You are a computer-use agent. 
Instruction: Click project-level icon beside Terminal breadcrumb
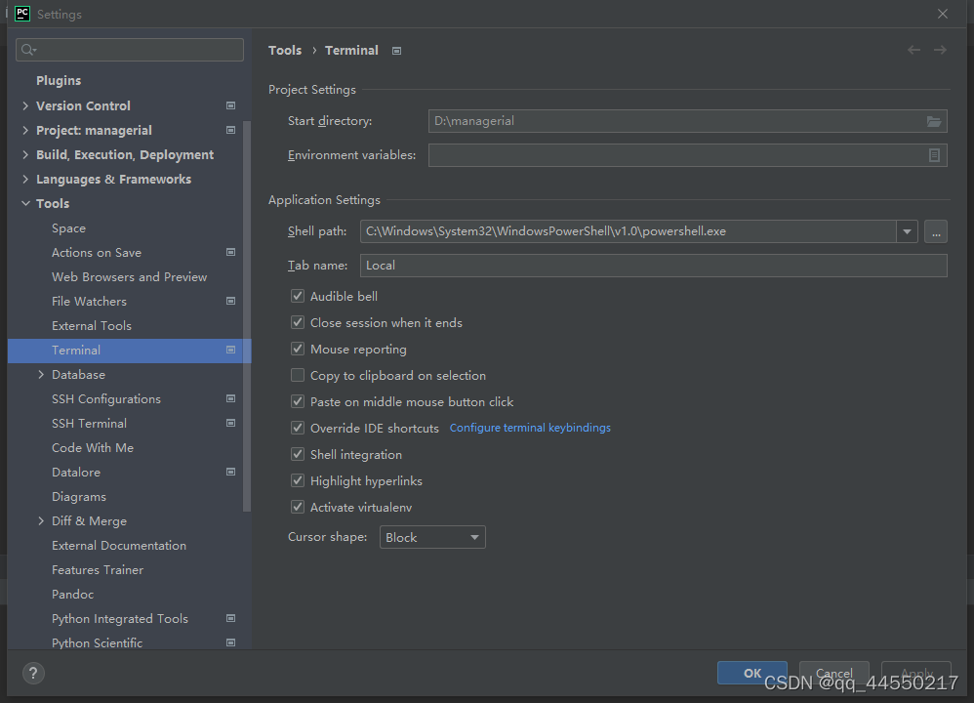397,51
